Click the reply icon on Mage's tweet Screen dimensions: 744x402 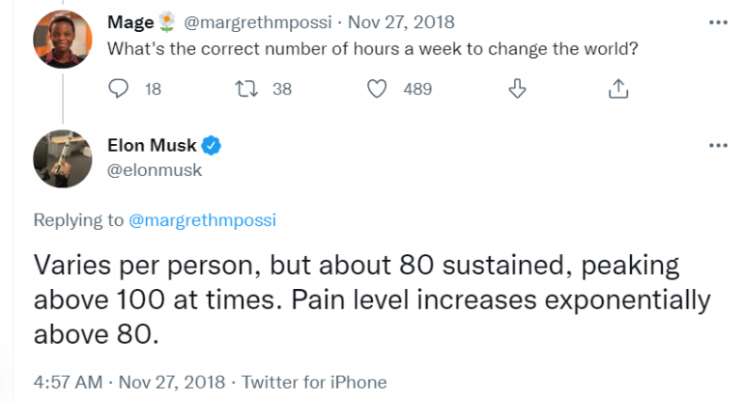[119, 89]
